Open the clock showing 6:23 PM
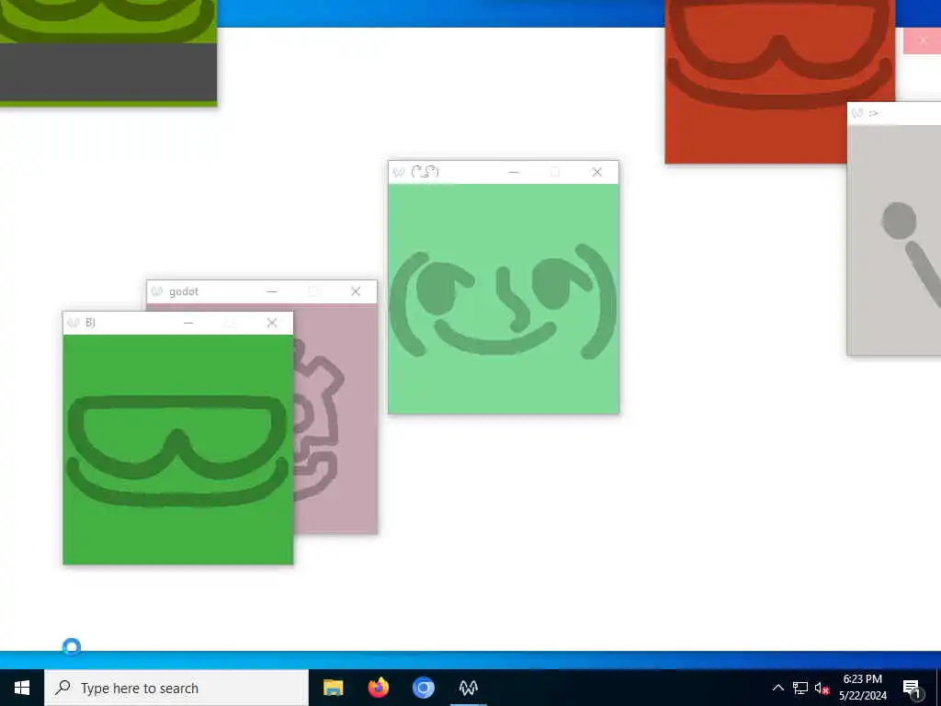The image size is (941, 706). tap(863, 688)
